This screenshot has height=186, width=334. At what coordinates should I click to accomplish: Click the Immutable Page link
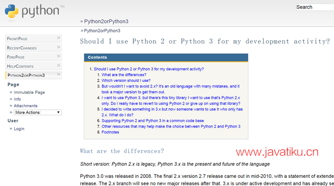(x=29, y=92)
